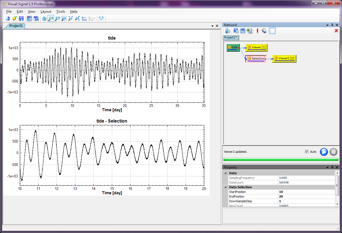Viewport: 342px width, 233px height.
Task: Select the Viewer2 [2] node
Action: (284, 58)
